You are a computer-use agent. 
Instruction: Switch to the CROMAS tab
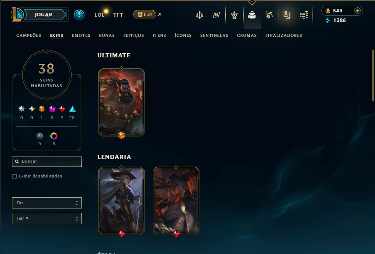coord(247,35)
